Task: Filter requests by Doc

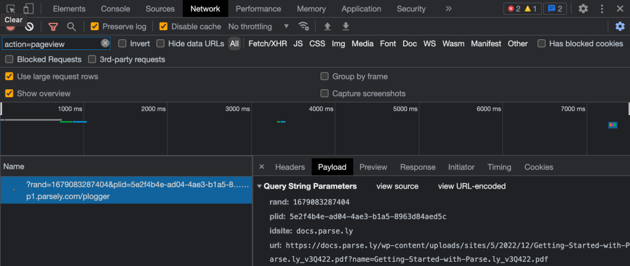Action: pyautogui.click(x=410, y=43)
